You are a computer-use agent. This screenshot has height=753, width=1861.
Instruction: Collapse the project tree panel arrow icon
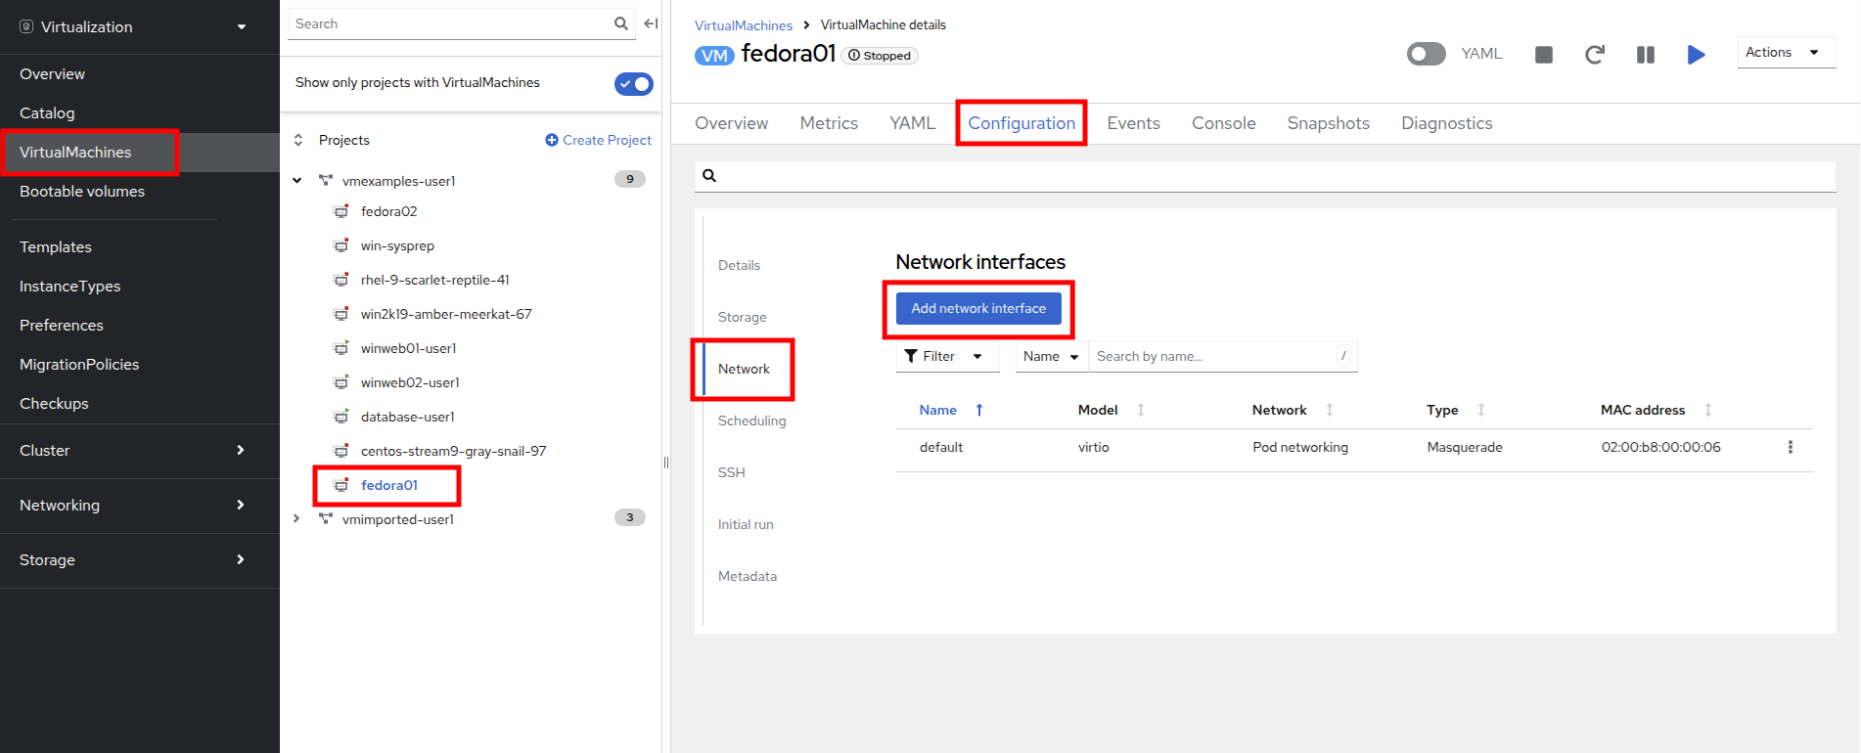click(651, 23)
